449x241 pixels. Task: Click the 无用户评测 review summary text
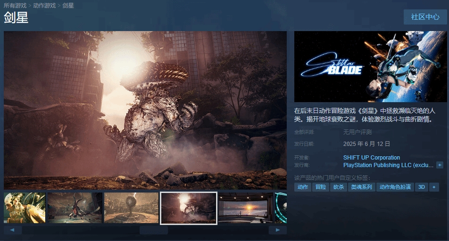click(x=358, y=132)
